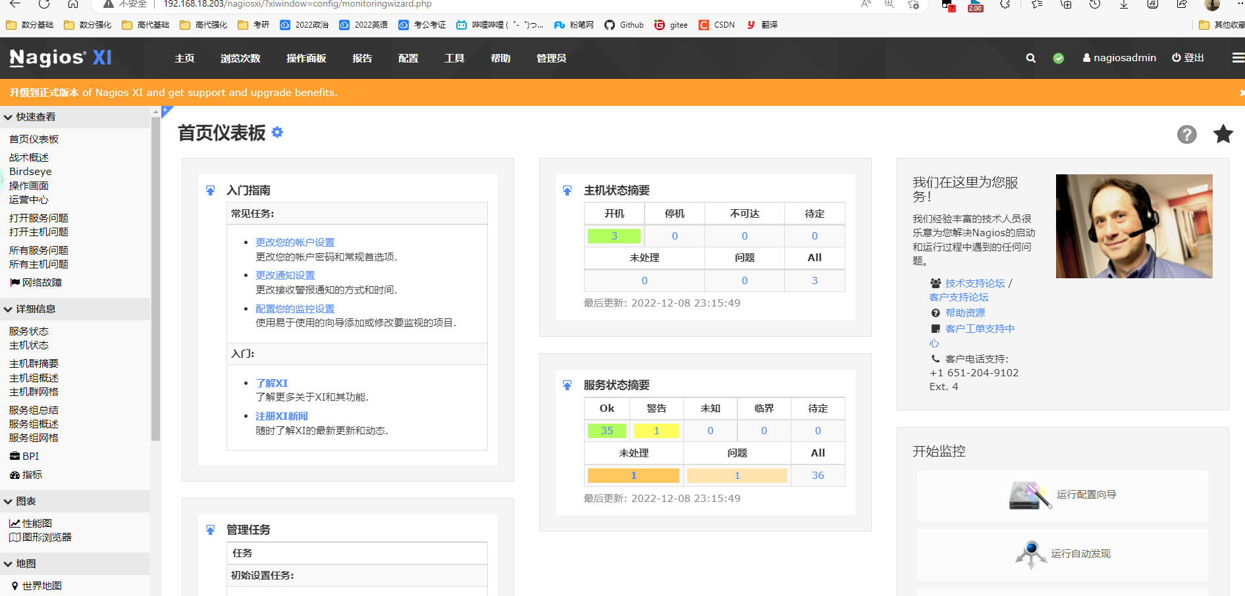Click the search magnifier icon in header
Screen dimensions: 1245x596
[x=1030, y=58]
